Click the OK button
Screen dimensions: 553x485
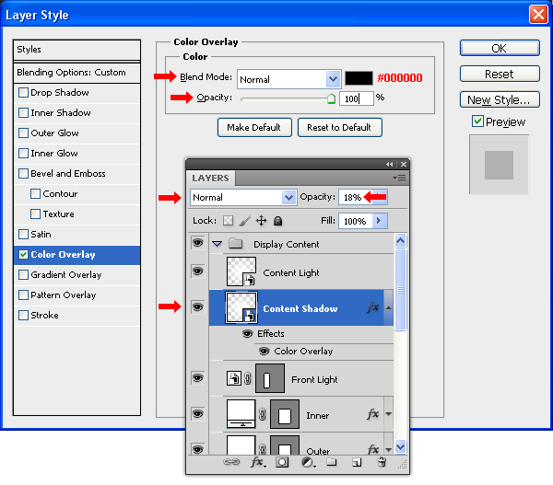499,48
